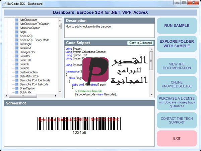Click the barcode screenshot image
This screenshot has height=151, width=201.
click(x=79, y=125)
